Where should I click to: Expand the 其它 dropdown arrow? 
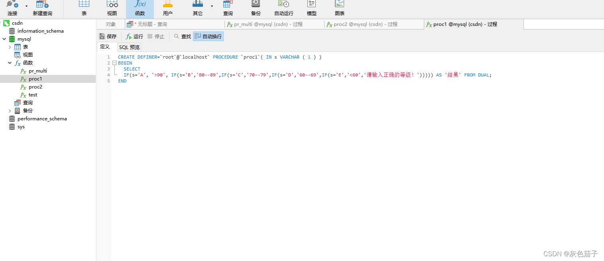(212, 6)
